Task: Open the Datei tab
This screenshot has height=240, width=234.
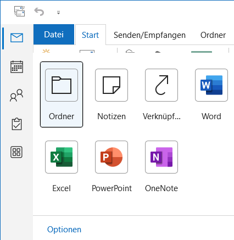Action: 54,35
